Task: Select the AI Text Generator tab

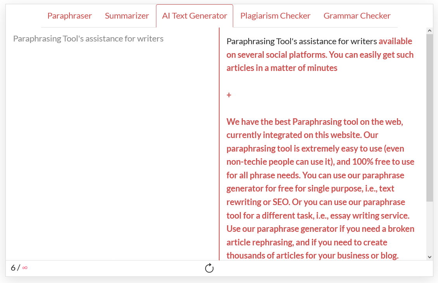Action: (194, 16)
